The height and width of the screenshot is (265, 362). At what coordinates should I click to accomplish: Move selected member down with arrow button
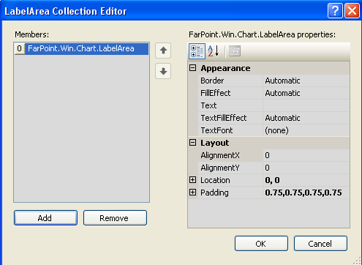tap(163, 71)
